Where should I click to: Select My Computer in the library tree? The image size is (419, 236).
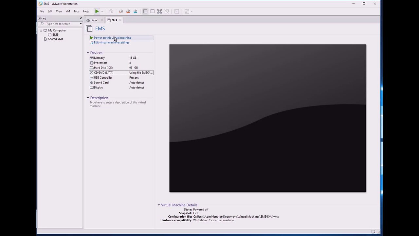point(57,30)
